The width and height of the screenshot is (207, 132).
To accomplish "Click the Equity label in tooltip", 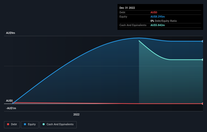I will [123, 17].
